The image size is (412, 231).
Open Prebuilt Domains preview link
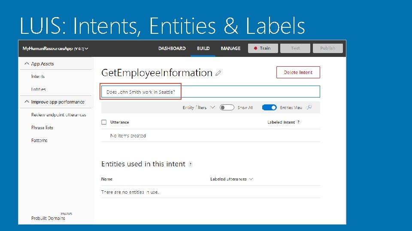48,218
